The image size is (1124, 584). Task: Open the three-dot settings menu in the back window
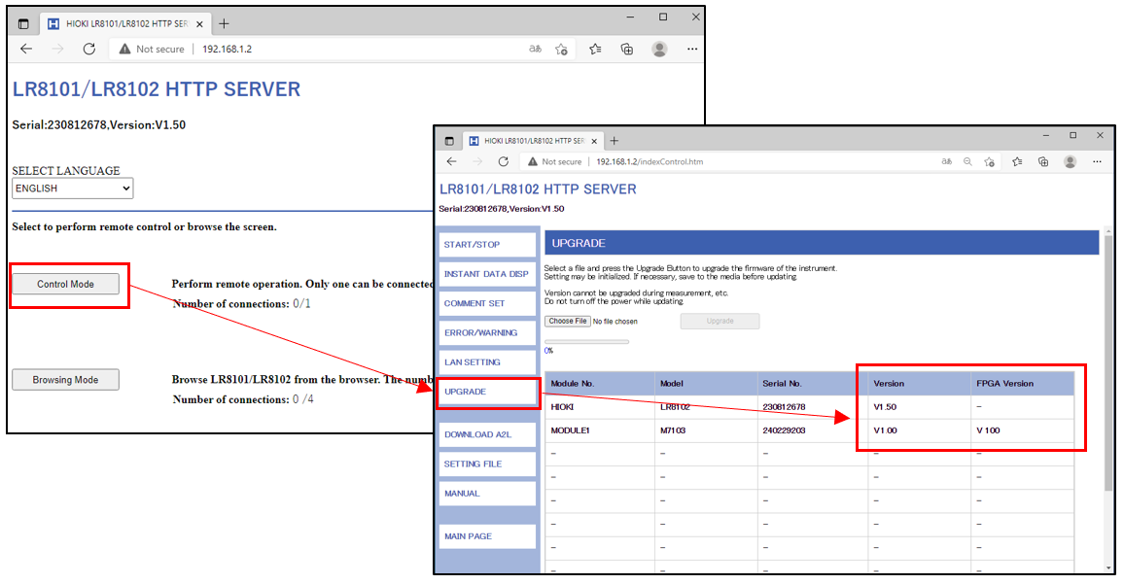[x=691, y=49]
